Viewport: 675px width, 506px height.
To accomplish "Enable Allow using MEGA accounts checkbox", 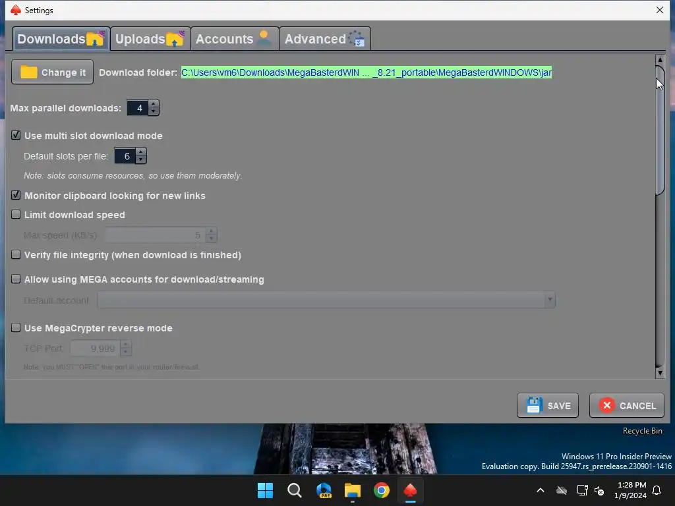I will coord(16,279).
